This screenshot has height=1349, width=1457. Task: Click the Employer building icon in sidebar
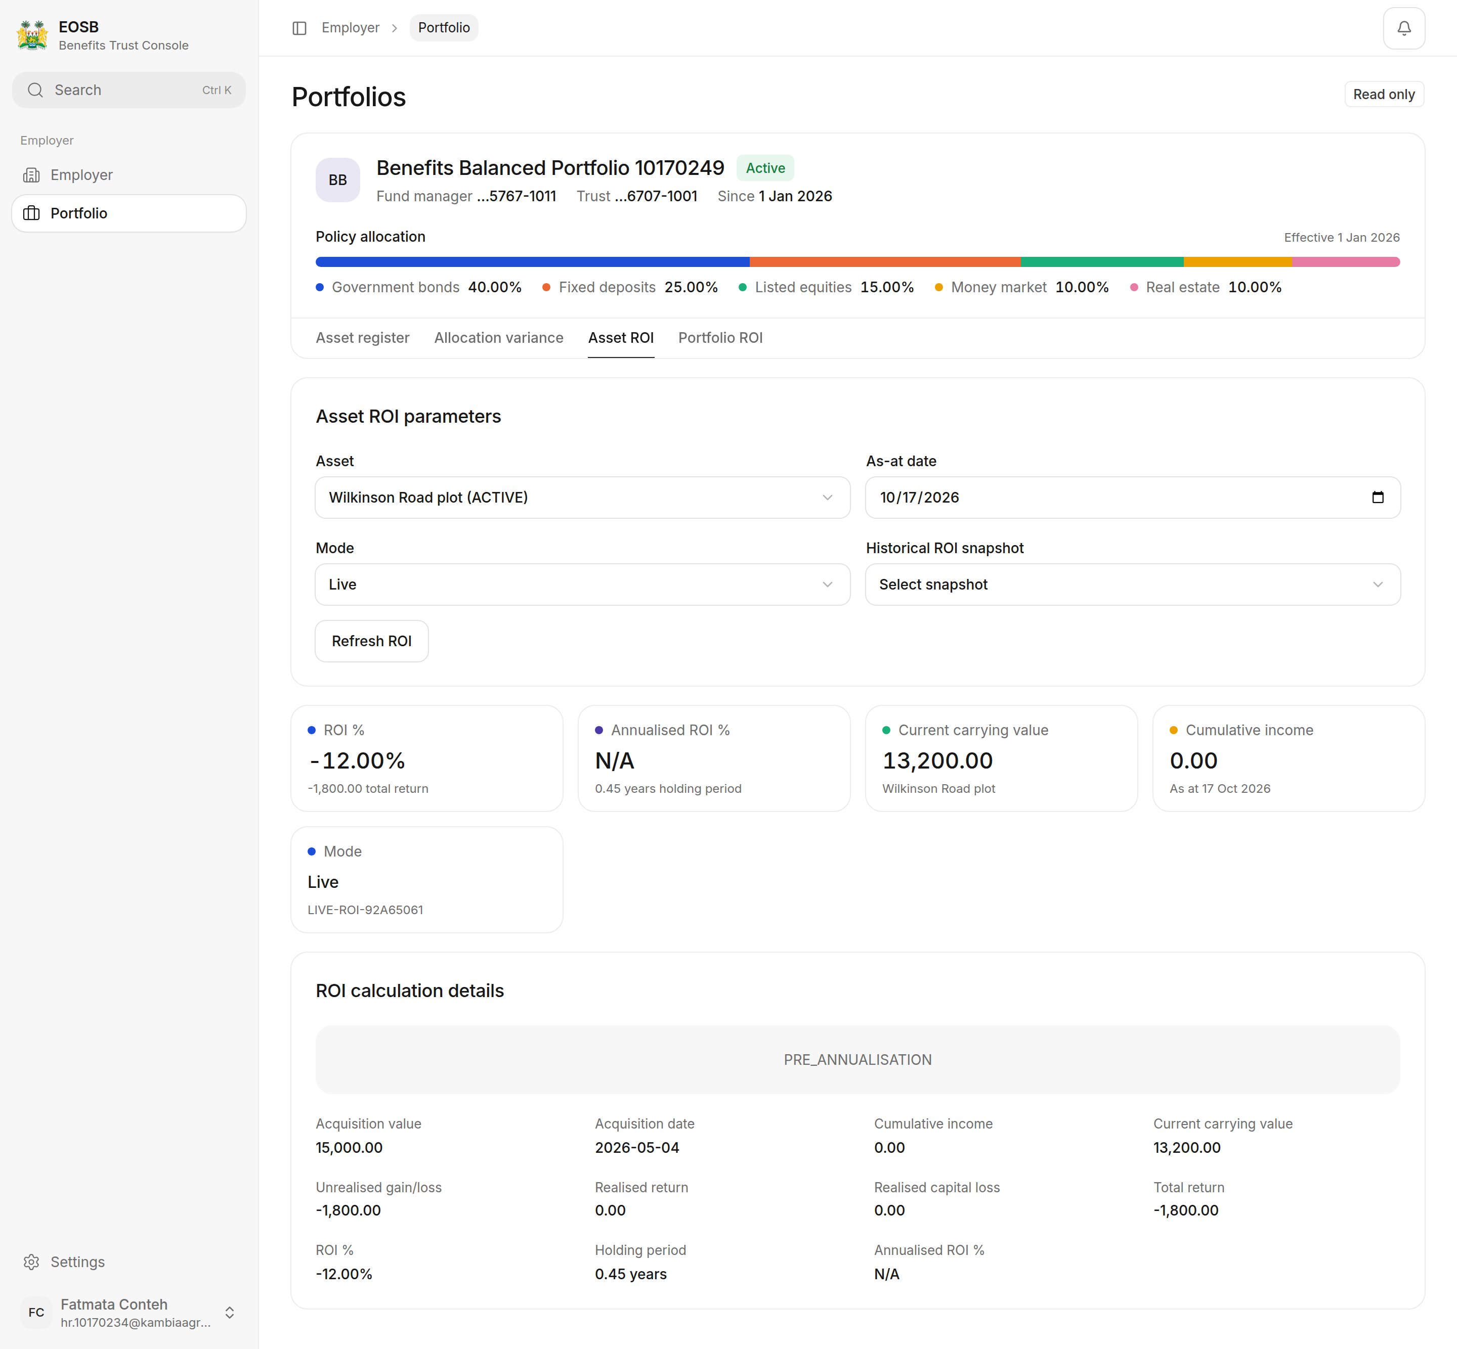(31, 175)
